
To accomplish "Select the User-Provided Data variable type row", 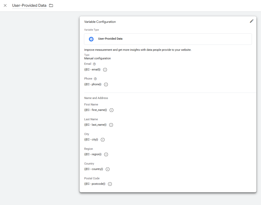I will (168, 39).
